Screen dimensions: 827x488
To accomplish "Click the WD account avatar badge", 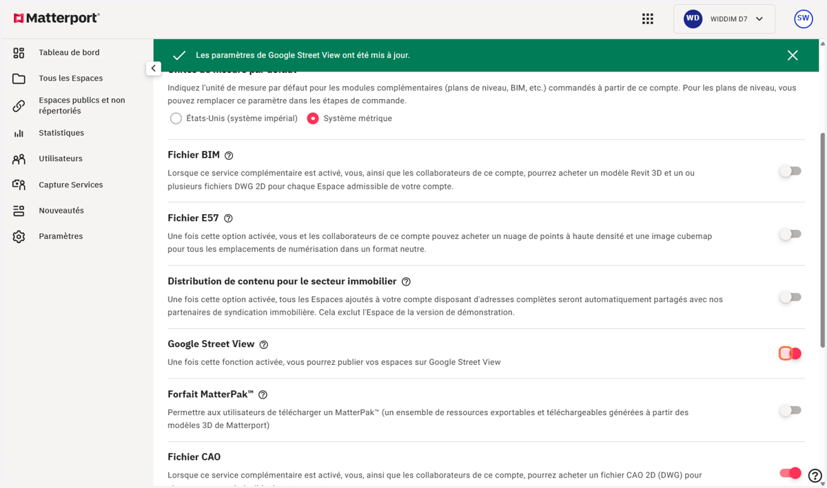I will point(693,19).
